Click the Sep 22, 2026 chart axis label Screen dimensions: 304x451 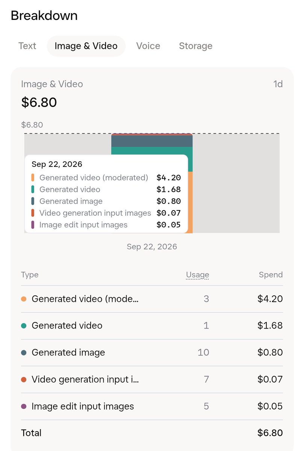[152, 247]
